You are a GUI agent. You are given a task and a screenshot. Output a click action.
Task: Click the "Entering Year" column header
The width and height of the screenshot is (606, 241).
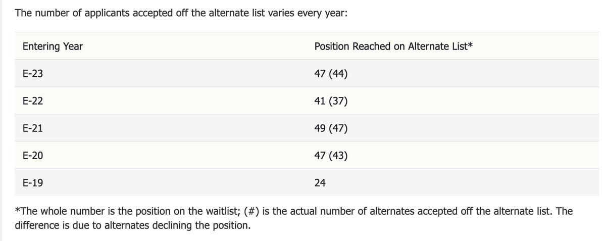[x=53, y=46]
